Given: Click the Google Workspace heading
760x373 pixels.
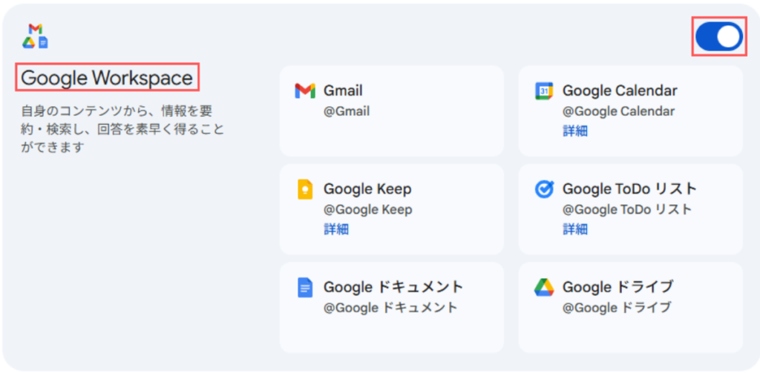Looking at the screenshot, I should click(x=108, y=77).
